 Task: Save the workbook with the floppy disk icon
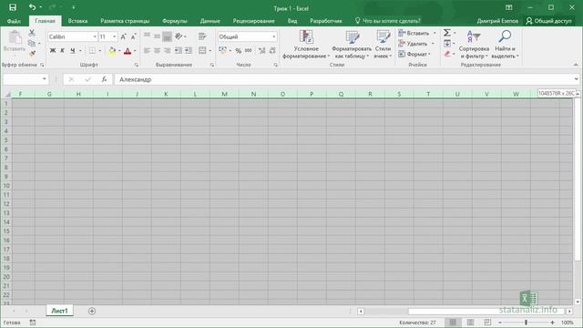[13, 7]
